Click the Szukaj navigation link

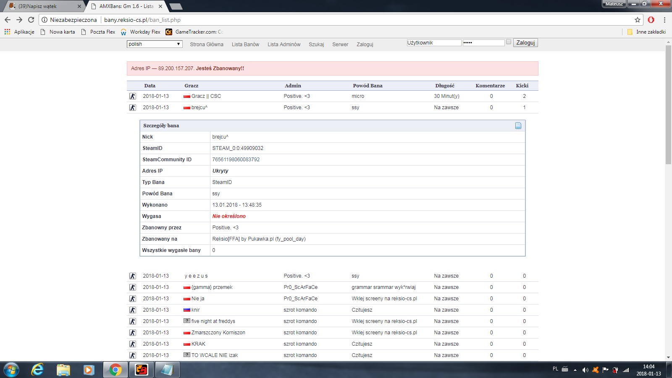(x=316, y=45)
